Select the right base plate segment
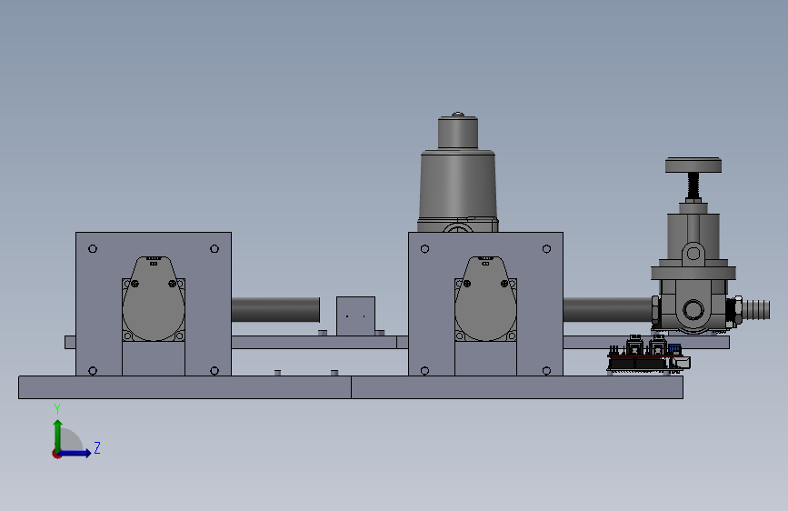 pyautogui.click(x=517, y=387)
